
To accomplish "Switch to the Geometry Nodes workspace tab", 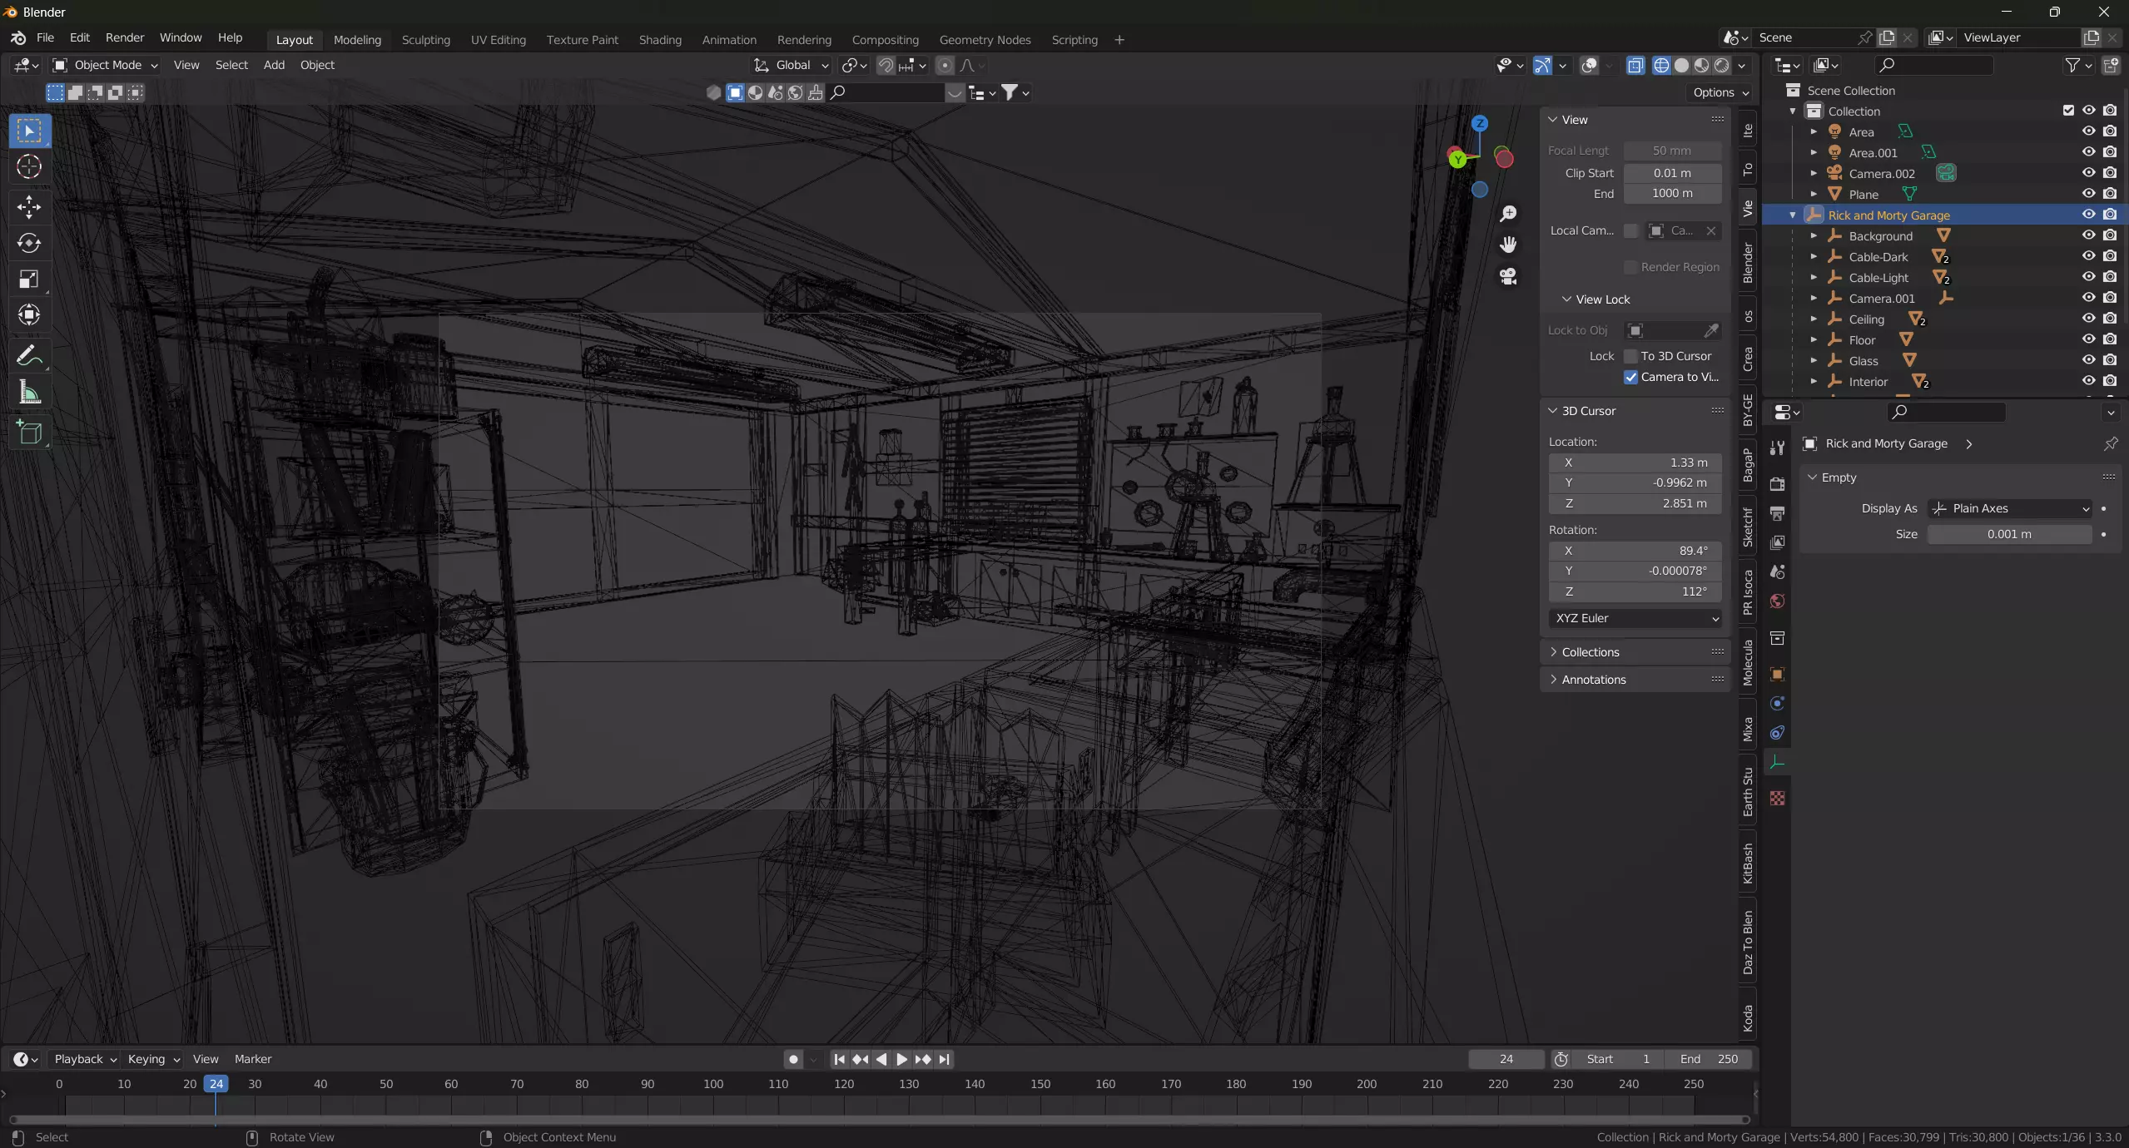I will (x=985, y=40).
